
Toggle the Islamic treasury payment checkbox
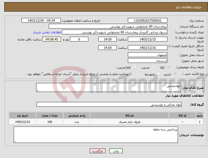(x=132, y=73)
